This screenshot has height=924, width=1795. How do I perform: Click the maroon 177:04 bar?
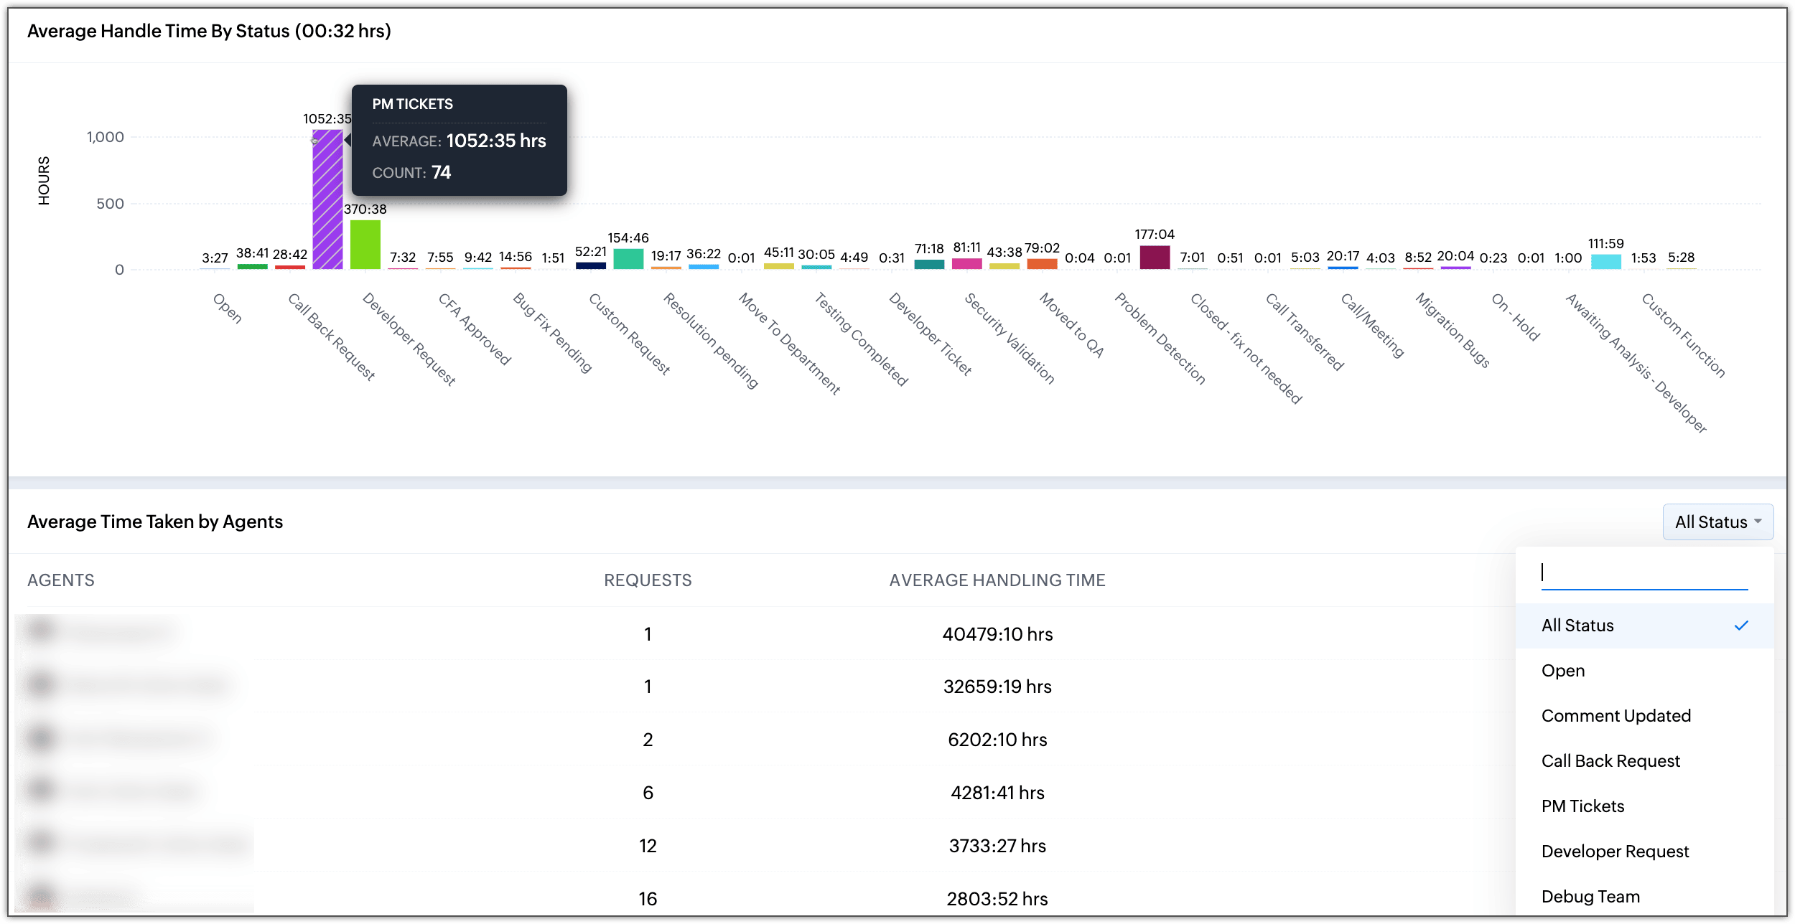click(x=1155, y=258)
